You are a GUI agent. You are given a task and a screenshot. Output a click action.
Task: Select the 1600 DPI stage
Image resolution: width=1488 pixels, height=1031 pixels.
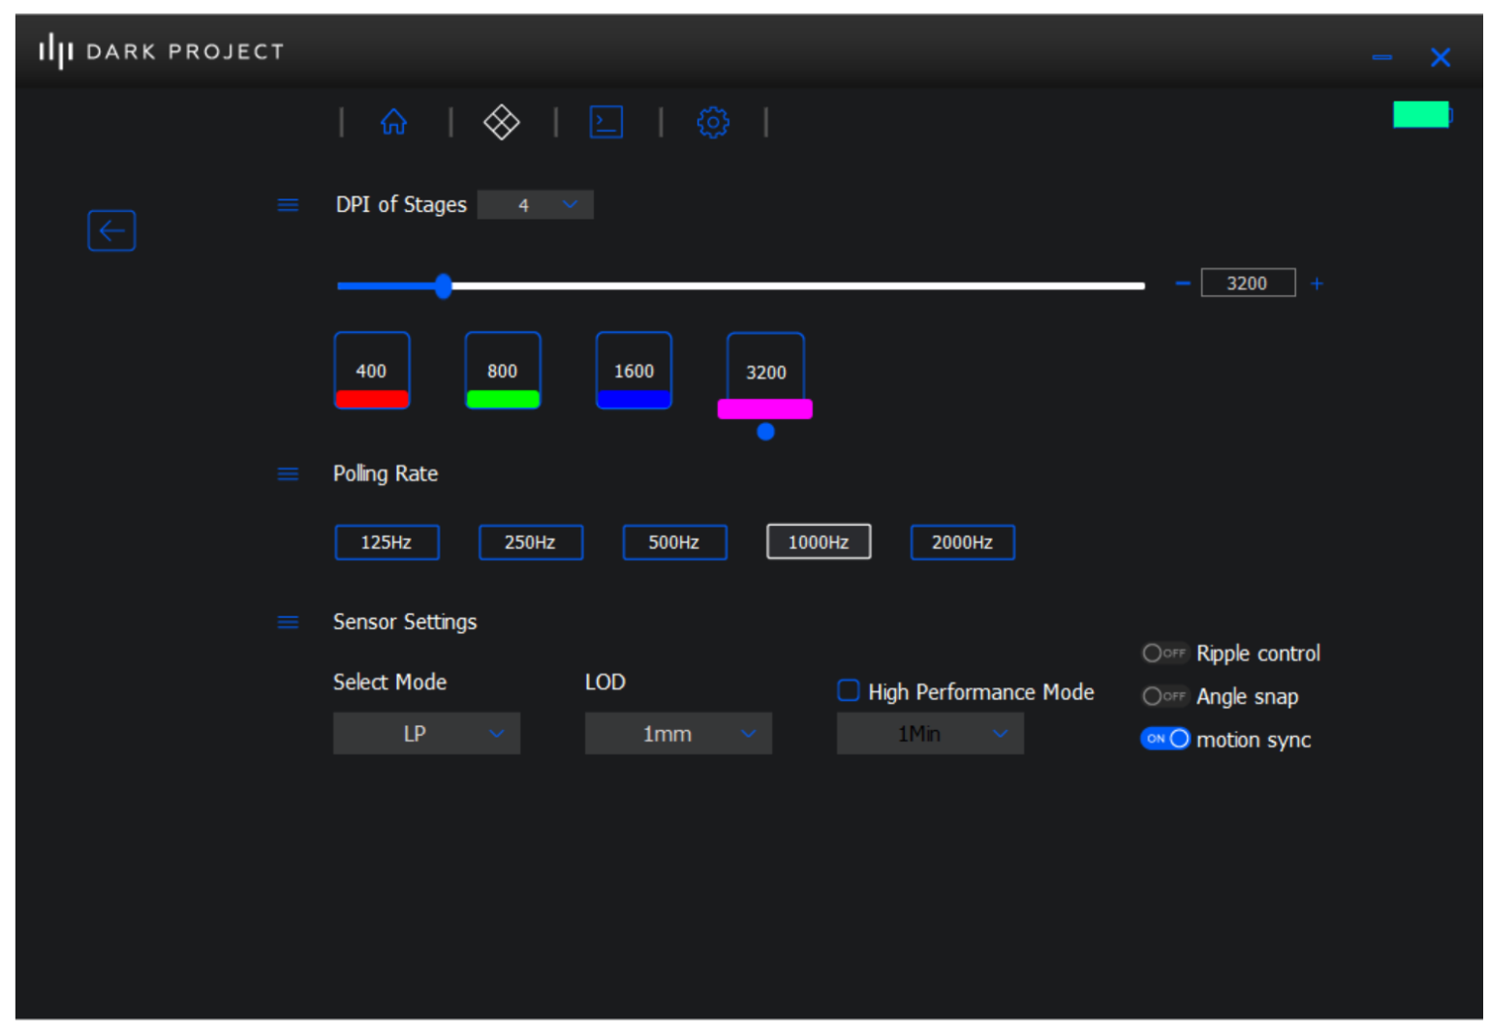click(634, 370)
